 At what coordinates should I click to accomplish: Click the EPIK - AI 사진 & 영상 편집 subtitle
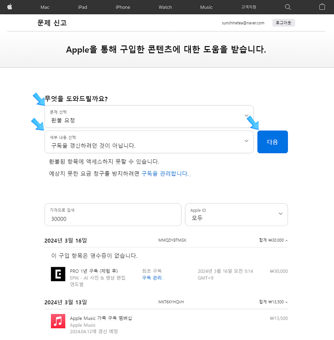click(x=98, y=278)
